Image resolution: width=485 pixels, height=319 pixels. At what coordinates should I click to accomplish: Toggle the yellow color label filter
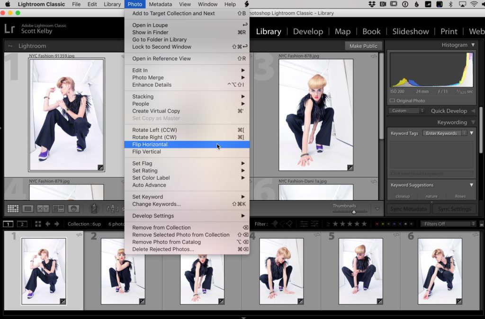tap(383, 224)
